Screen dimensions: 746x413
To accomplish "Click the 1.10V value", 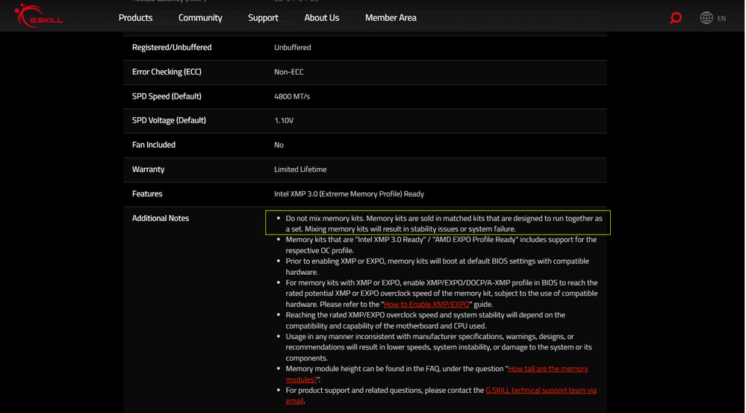I will point(284,120).
